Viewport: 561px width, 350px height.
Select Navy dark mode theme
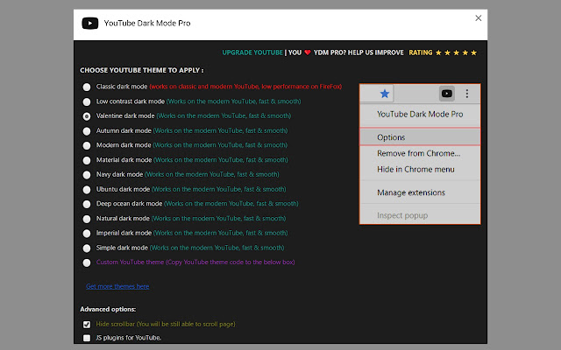[87, 175]
